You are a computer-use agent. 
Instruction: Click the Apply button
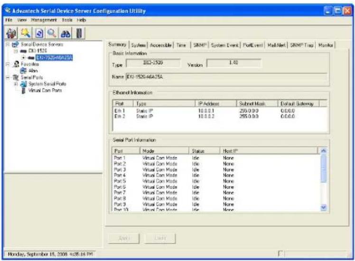tap(124, 238)
